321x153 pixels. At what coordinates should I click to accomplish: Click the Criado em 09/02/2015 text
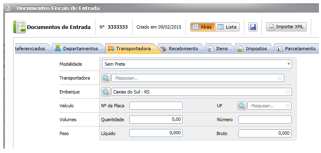pyautogui.click(x=159, y=27)
